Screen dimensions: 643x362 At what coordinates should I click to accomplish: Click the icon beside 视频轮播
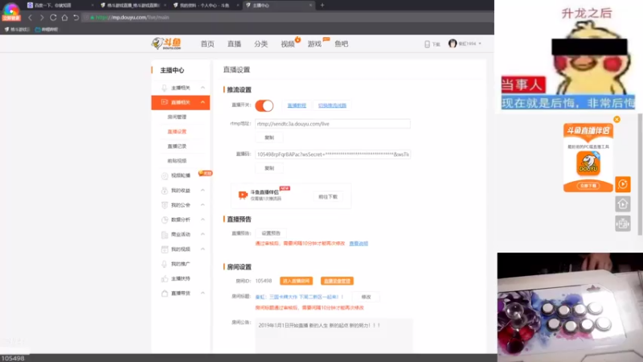[x=165, y=175]
